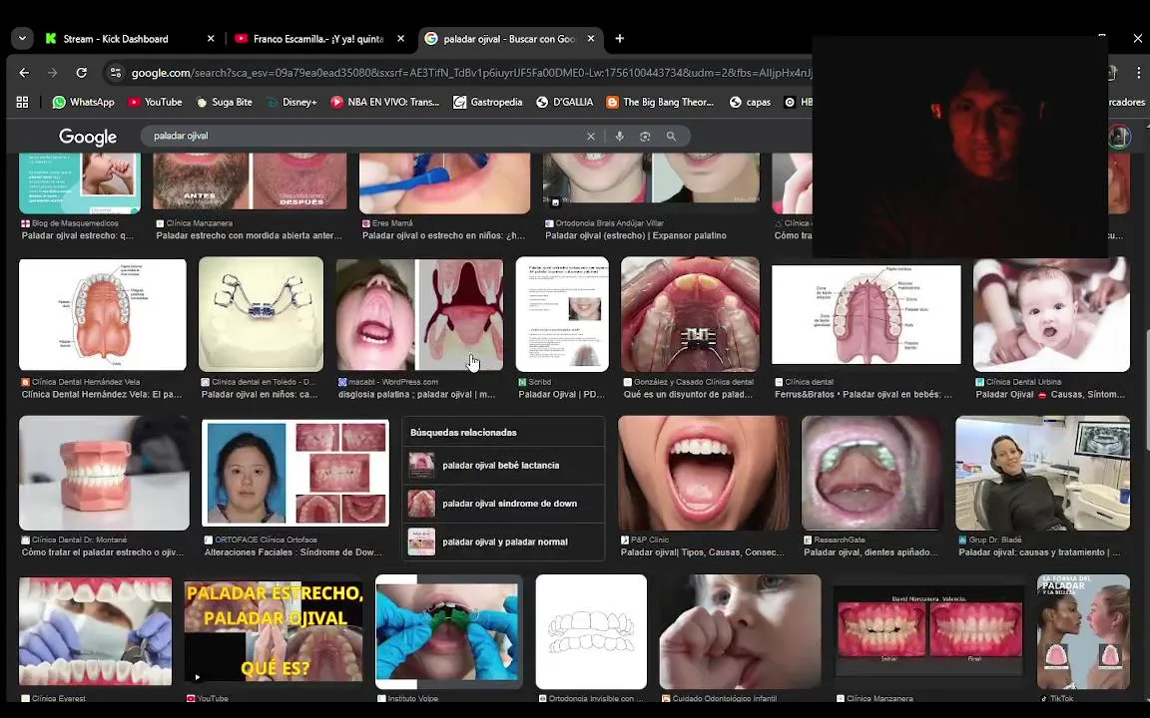
Task: Close the Stream - Kick Dashboard tab
Action: (211, 39)
